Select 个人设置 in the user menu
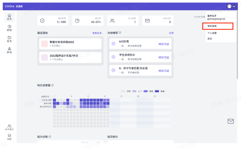Image resolution: width=241 pixels, height=148 pixels. pyautogui.click(x=212, y=33)
